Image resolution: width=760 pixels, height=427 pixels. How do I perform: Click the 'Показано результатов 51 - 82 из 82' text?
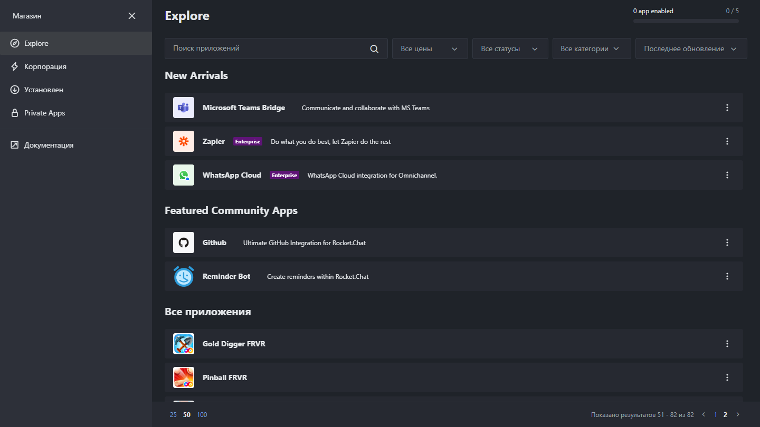642,415
